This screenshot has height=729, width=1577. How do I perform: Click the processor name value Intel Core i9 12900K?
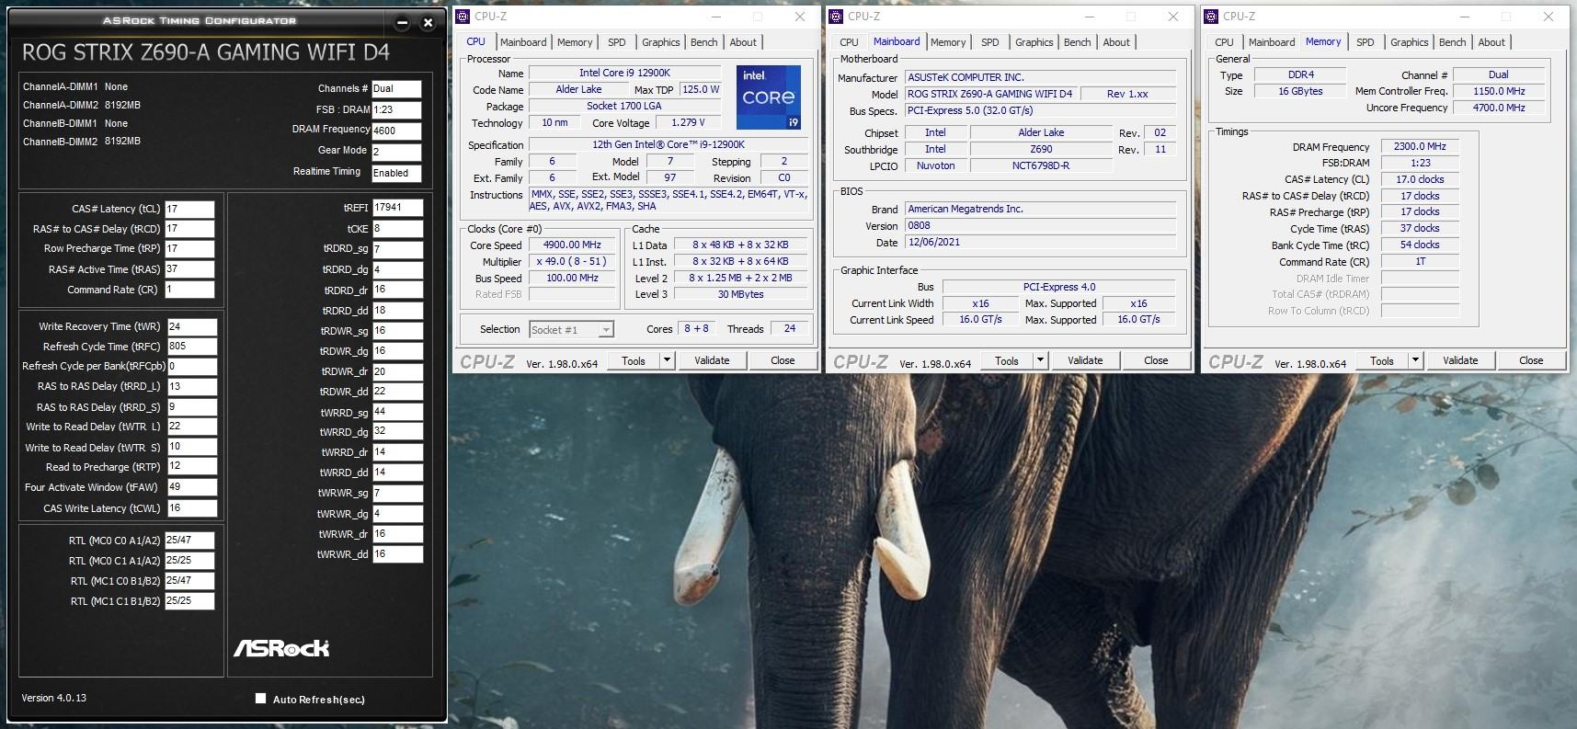click(x=624, y=73)
